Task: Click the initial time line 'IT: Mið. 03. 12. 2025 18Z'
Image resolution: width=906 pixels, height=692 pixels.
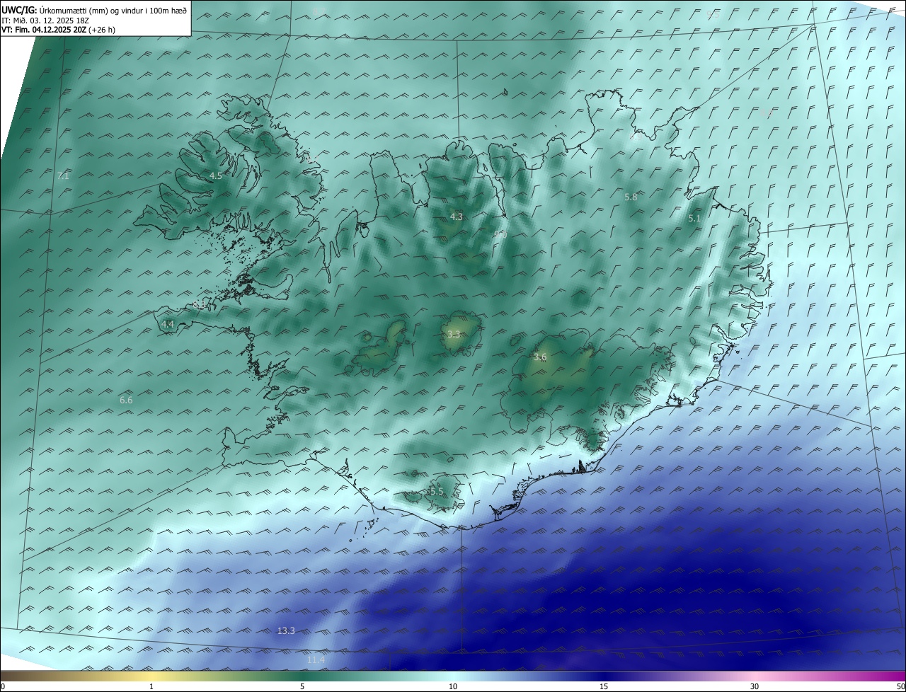Action: pyautogui.click(x=45, y=20)
